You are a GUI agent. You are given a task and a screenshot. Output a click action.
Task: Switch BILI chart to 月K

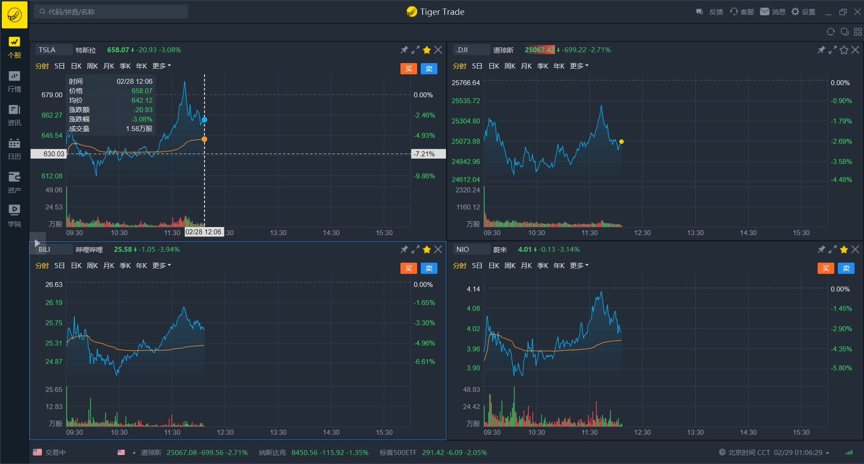click(x=109, y=265)
